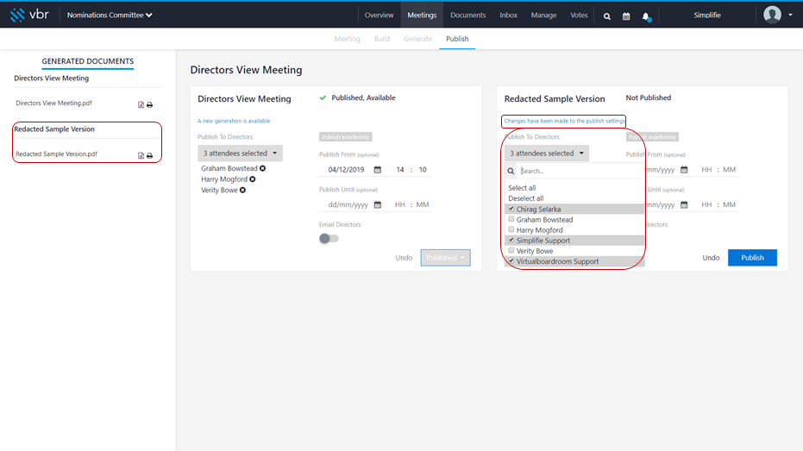Switch to the Meeting tab
This screenshot has width=803, height=451.
click(x=348, y=39)
